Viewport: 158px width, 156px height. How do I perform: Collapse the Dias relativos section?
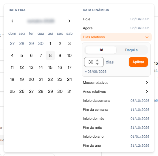116,37
